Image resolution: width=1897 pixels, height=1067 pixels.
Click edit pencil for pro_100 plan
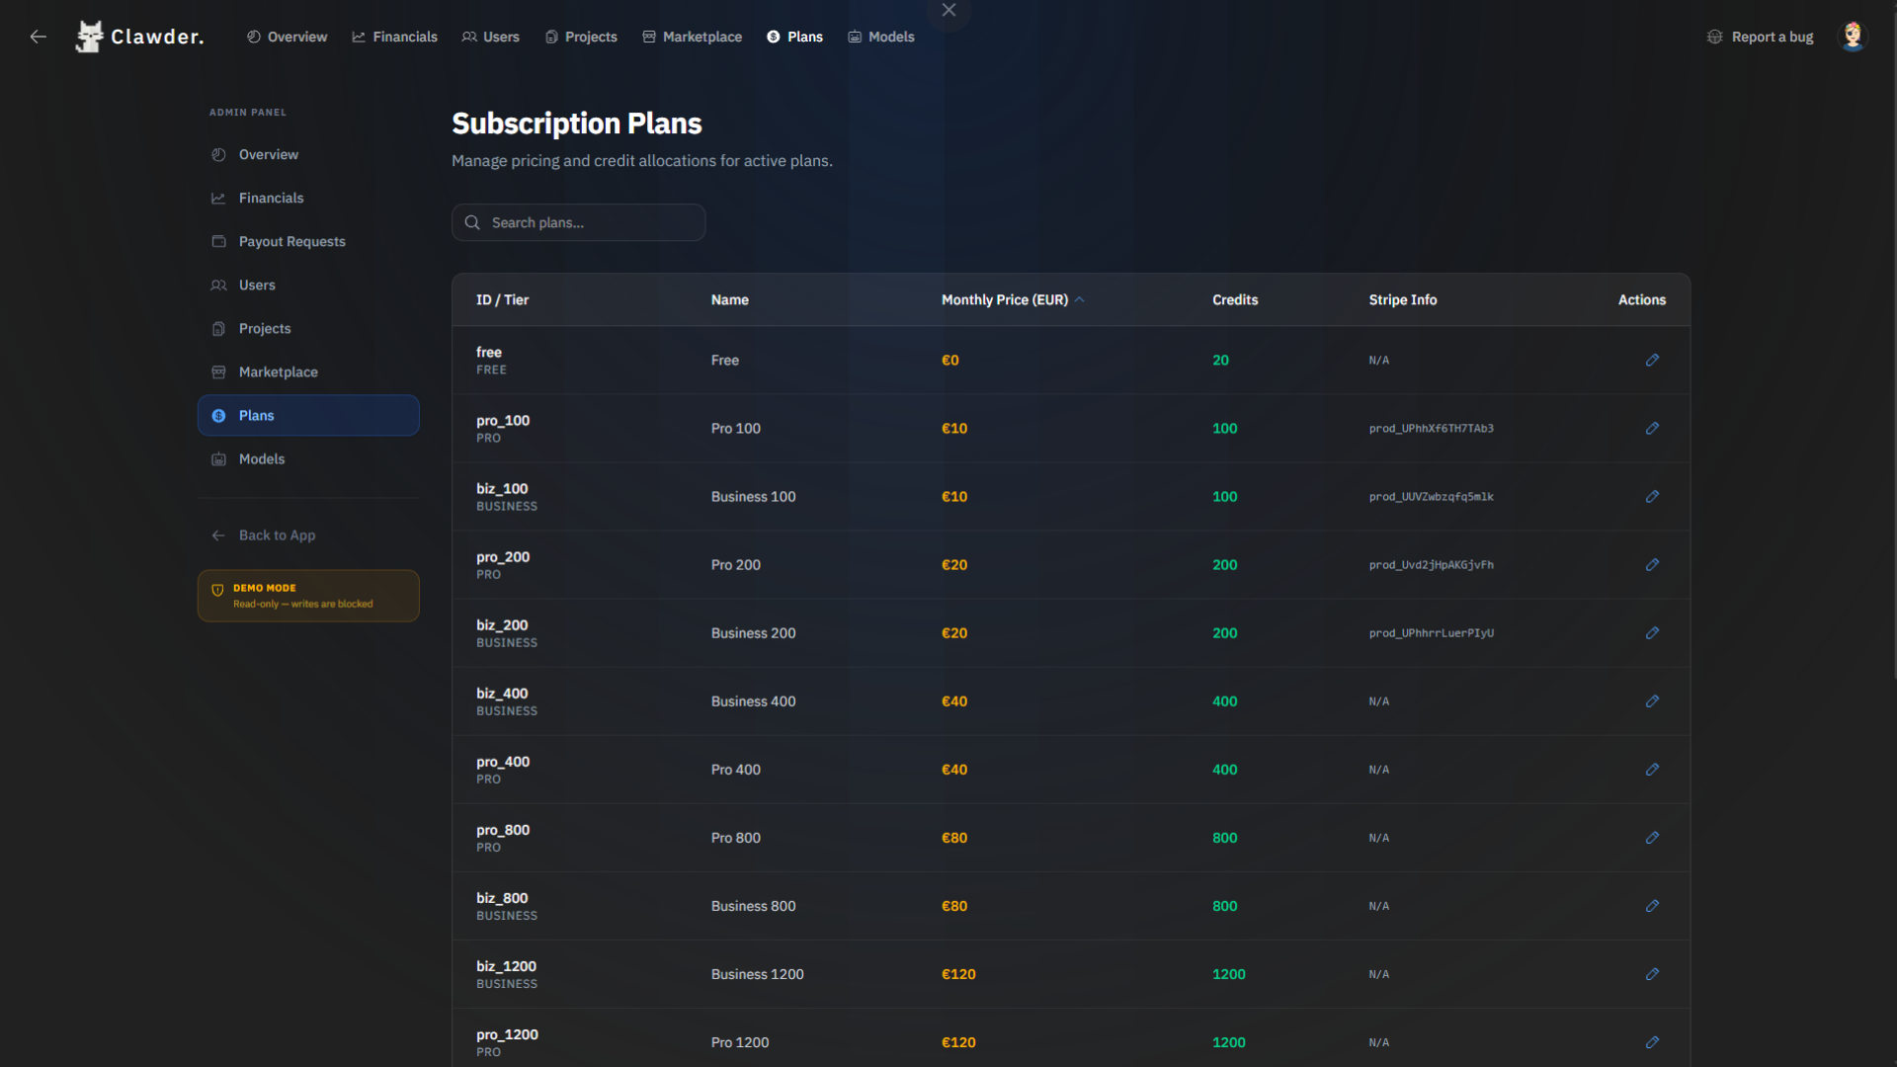(x=1652, y=429)
